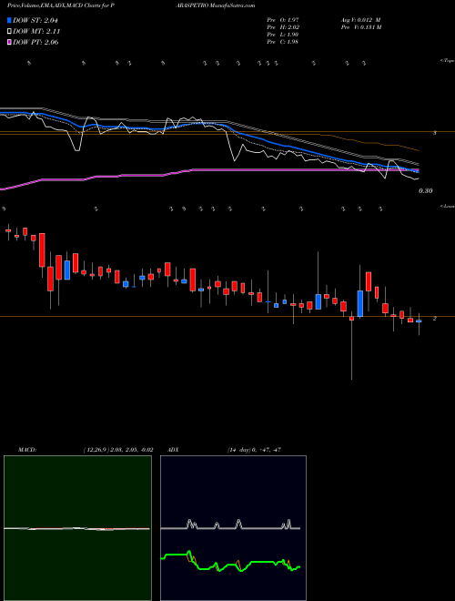The width and height of the screenshot is (455, 601).
Task: Select MACD parameters '(12,26,9) 2.03, 2.05, -0.02'
Action: [x=118, y=450]
